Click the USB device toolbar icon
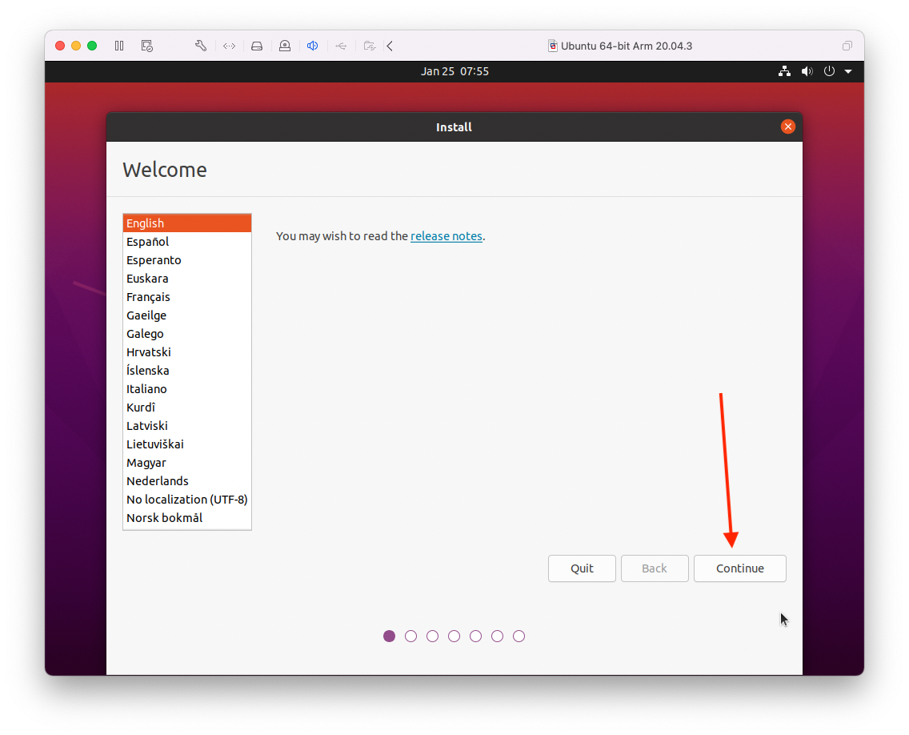The image size is (909, 735). point(341,46)
